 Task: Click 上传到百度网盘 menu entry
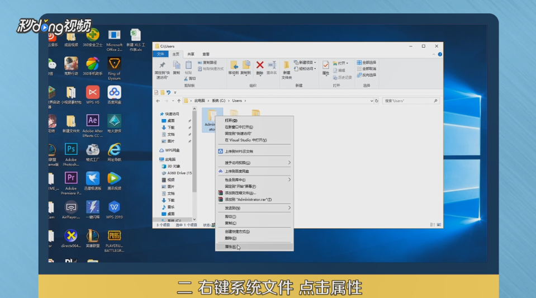point(254,171)
